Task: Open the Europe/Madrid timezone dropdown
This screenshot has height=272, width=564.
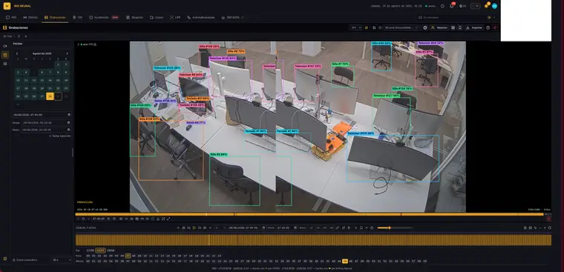Action: pyautogui.click(x=402, y=27)
